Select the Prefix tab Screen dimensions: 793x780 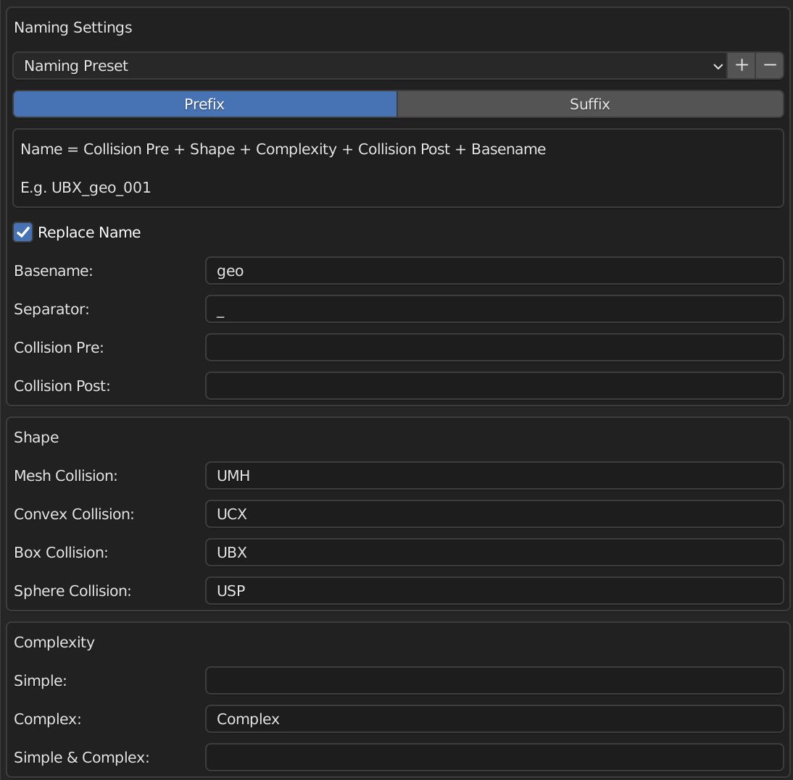[x=204, y=104]
